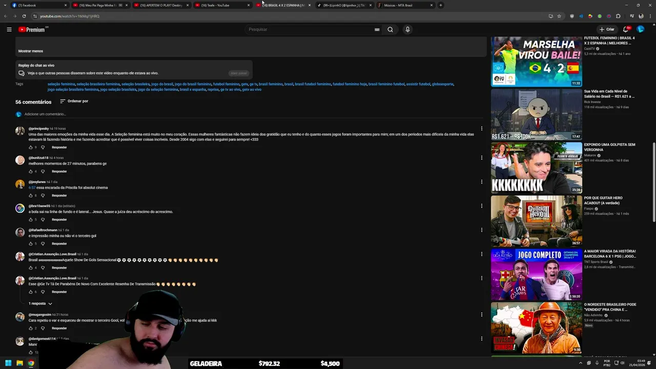Open File Explorer from the taskbar
Screen dimensions: 656x369
click(x=19, y=363)
